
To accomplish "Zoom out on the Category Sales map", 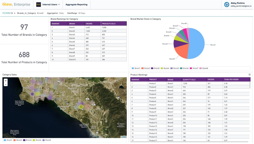I will (x=6, y=84).
